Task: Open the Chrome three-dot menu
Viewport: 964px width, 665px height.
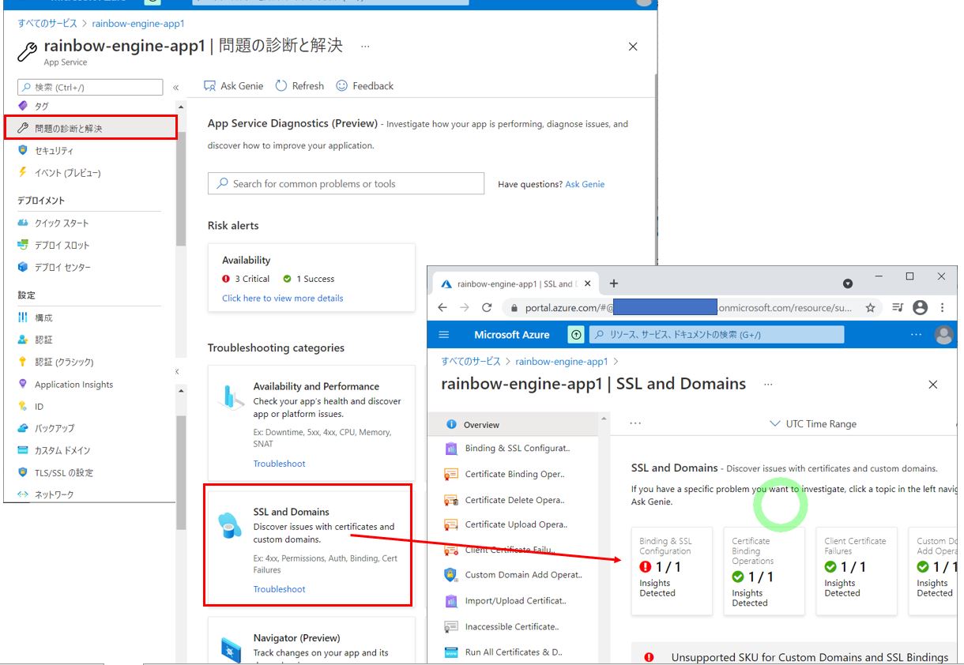Action: coord(943,307)
